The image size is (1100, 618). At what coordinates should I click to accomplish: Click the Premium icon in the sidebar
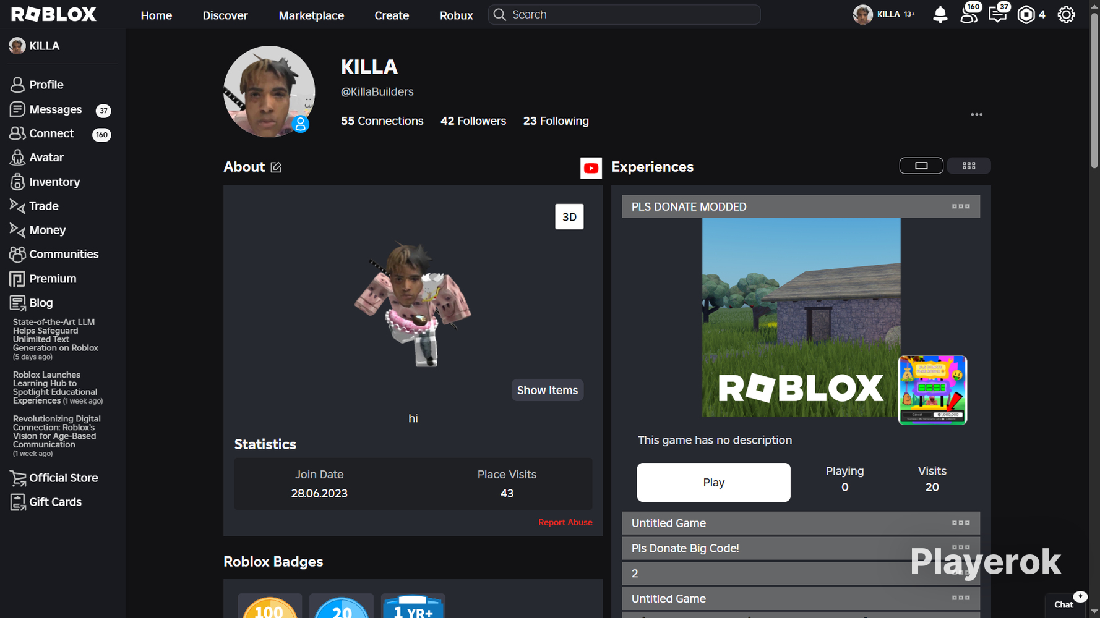pyautogui.click(x=17, y=279)
